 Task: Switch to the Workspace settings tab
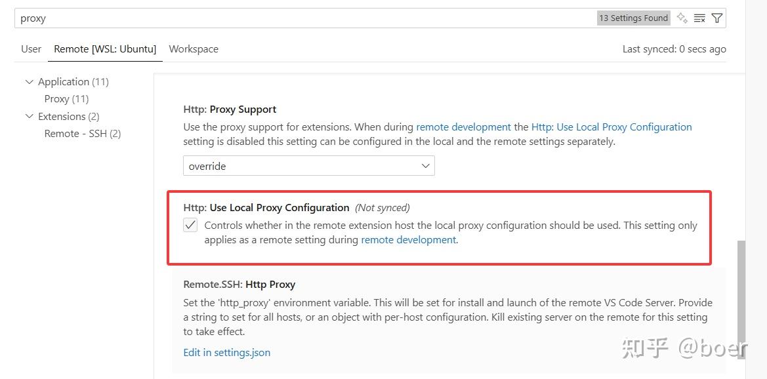point(193,49)
